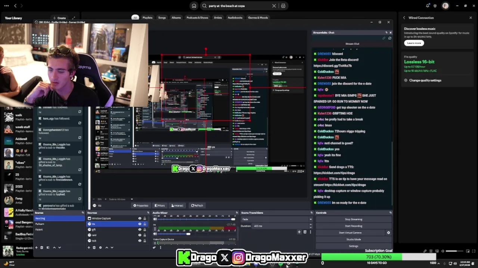The height and width of the screenshot is (268, 478).
Task: Open Spotify three-dot app menu
Action: [x=6, y=6]
